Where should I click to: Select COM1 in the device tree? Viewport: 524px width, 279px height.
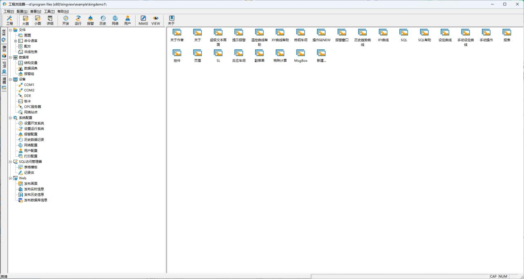coord(29,85)
